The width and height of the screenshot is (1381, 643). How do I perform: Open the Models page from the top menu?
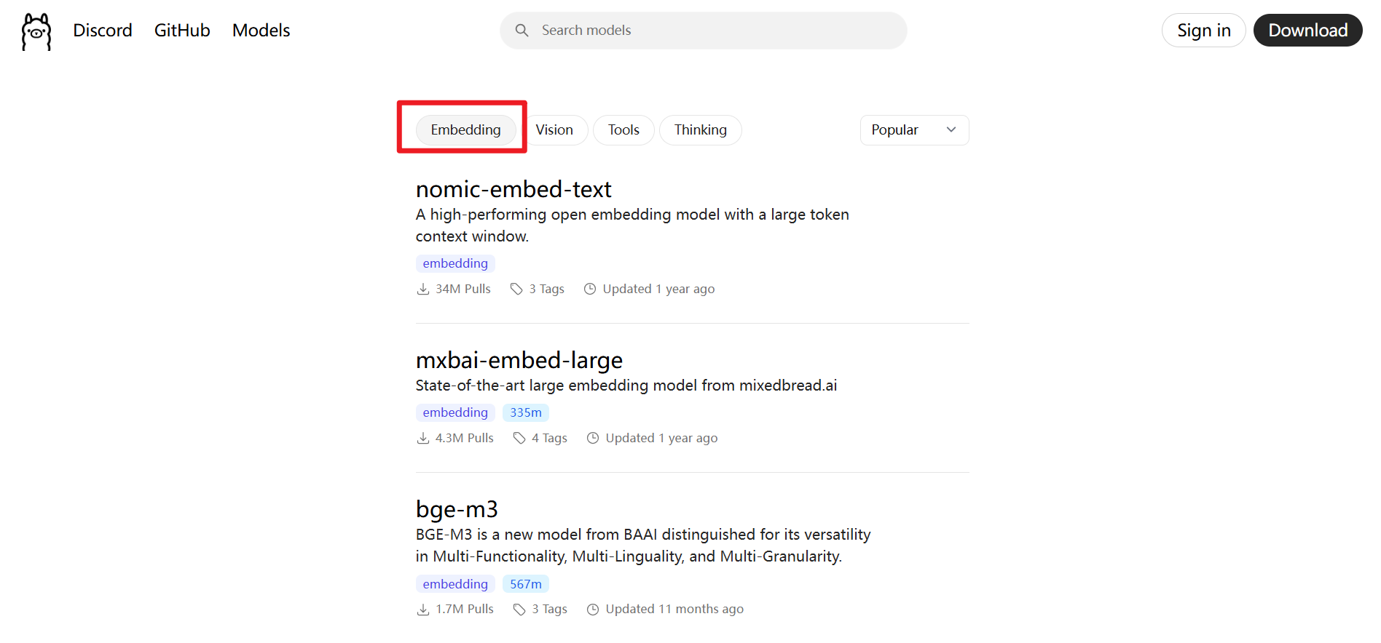click(x=260, y=31)
